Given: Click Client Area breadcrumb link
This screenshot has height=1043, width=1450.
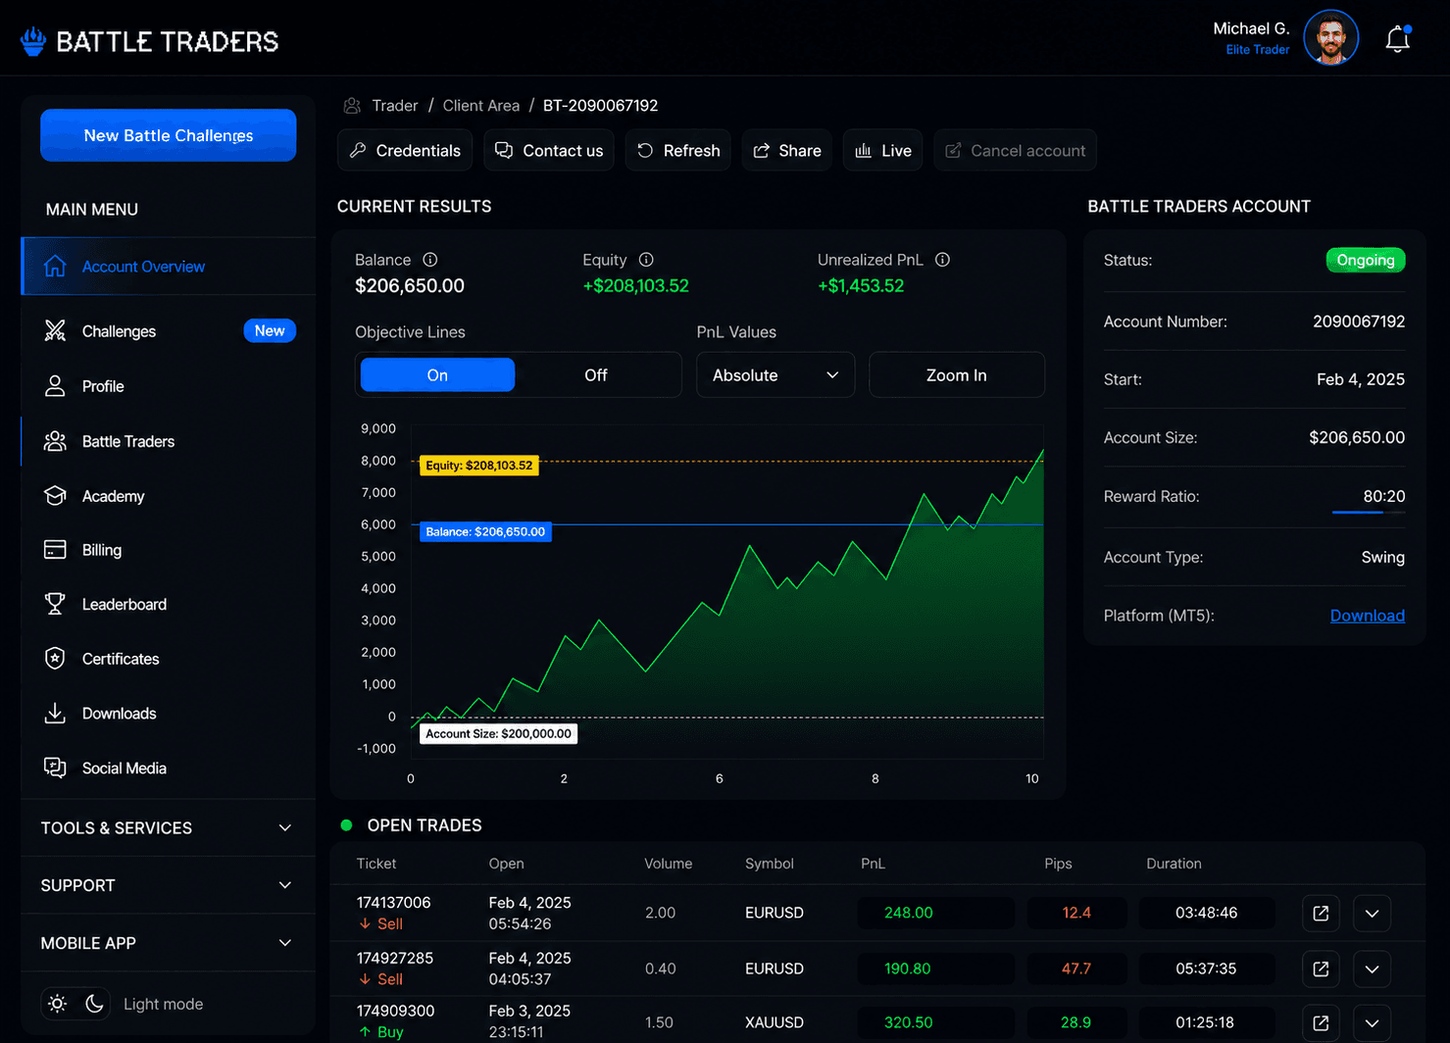Looking at the screenshot, I should click(x=481, y=106).
